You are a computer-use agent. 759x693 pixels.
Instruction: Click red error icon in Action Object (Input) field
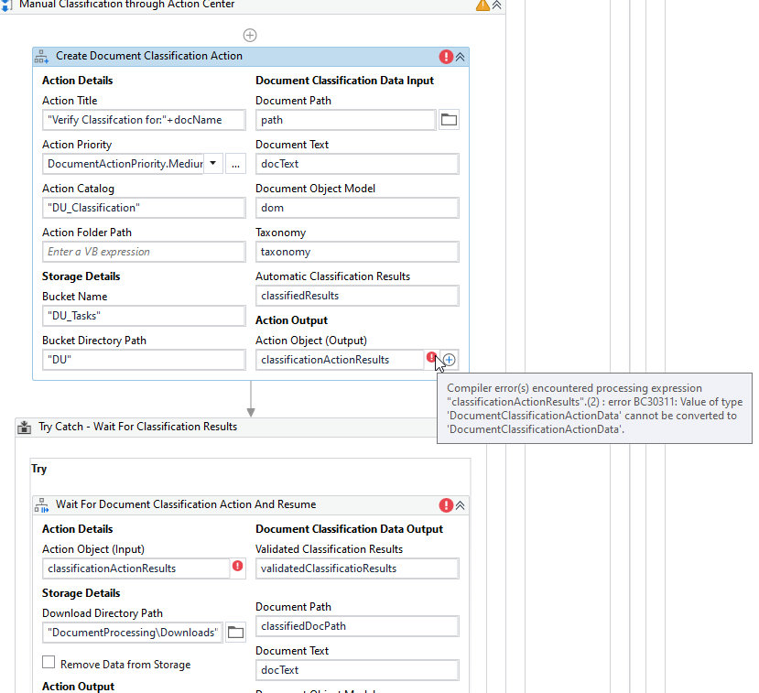(237, 566)
